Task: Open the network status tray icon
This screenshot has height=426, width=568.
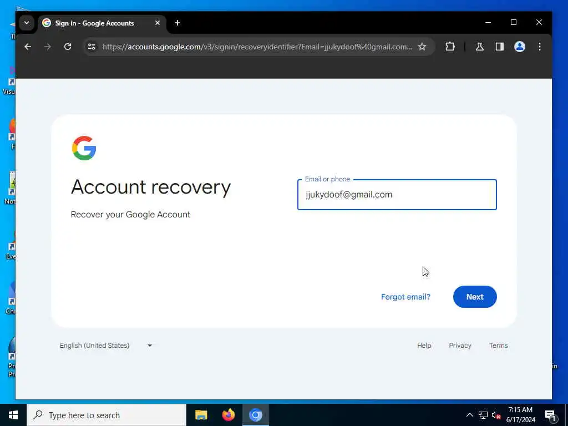Action: pyautogui.click(x=483, y=415)
